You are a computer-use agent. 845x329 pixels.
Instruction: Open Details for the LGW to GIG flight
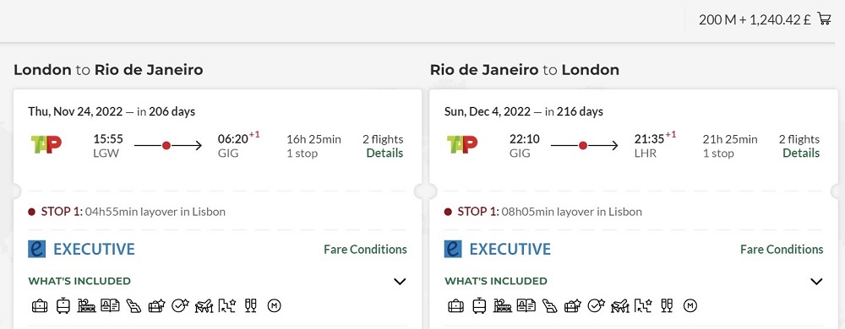click(384, 154)
